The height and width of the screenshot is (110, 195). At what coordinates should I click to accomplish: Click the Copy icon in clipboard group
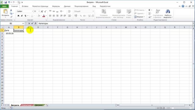point(11,13)
